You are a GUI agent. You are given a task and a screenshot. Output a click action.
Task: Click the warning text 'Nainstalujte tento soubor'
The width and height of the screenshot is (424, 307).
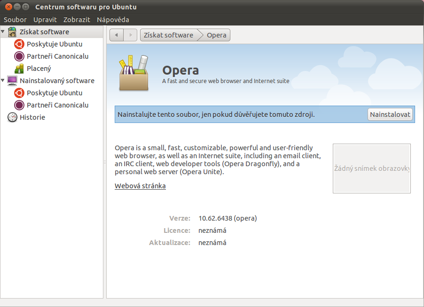(x=216, y=115)
